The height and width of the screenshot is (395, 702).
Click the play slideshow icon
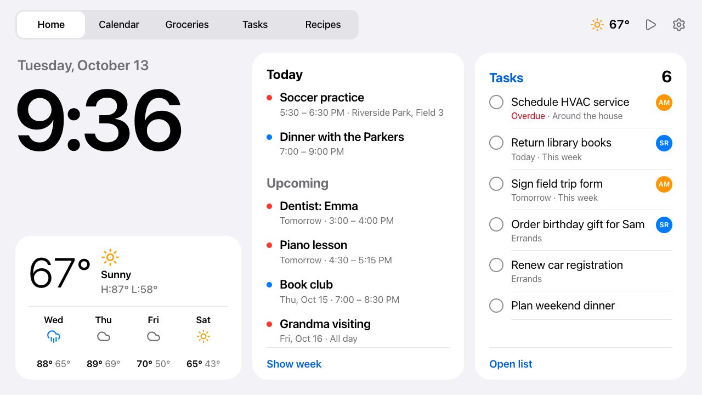651,25
